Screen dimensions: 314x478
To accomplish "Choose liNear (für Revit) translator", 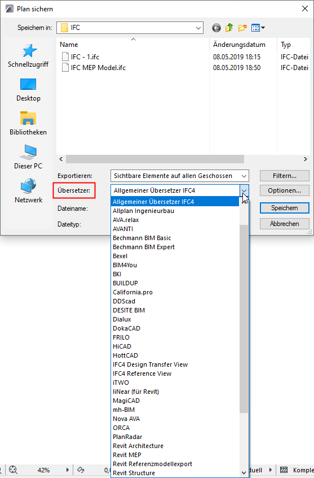I will (x=175, y=392).
